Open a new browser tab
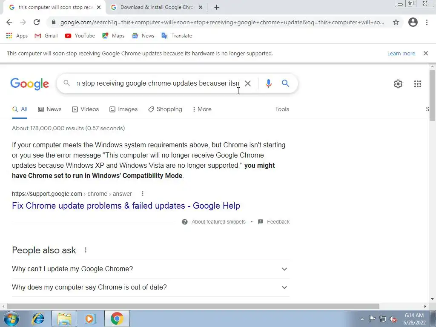The height and width of the screenshot is (327, 436). (217, 8)
